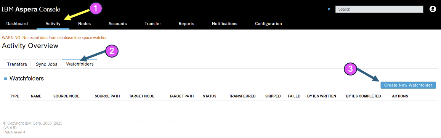Click the IBM Aspera Console logo
The width and height of the screenshot is (441, 138).
pos(30,9)
